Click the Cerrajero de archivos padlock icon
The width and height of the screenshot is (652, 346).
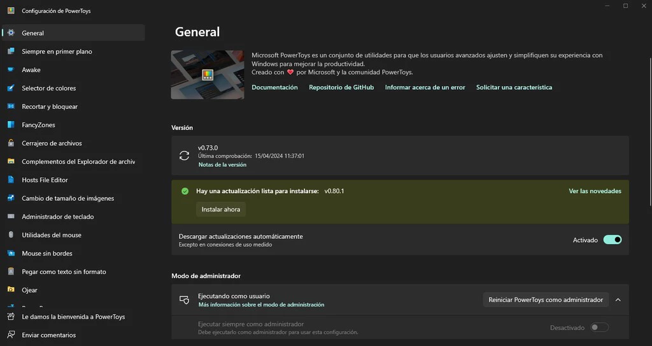click(x=11, y=142)
